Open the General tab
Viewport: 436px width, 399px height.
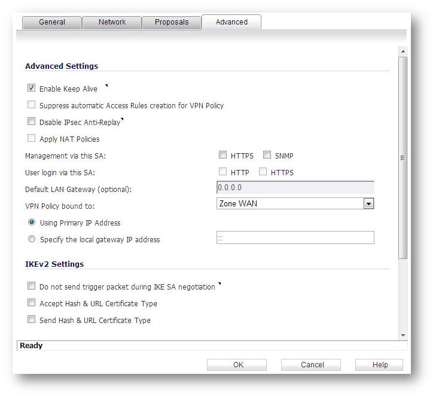pos(52,22)
